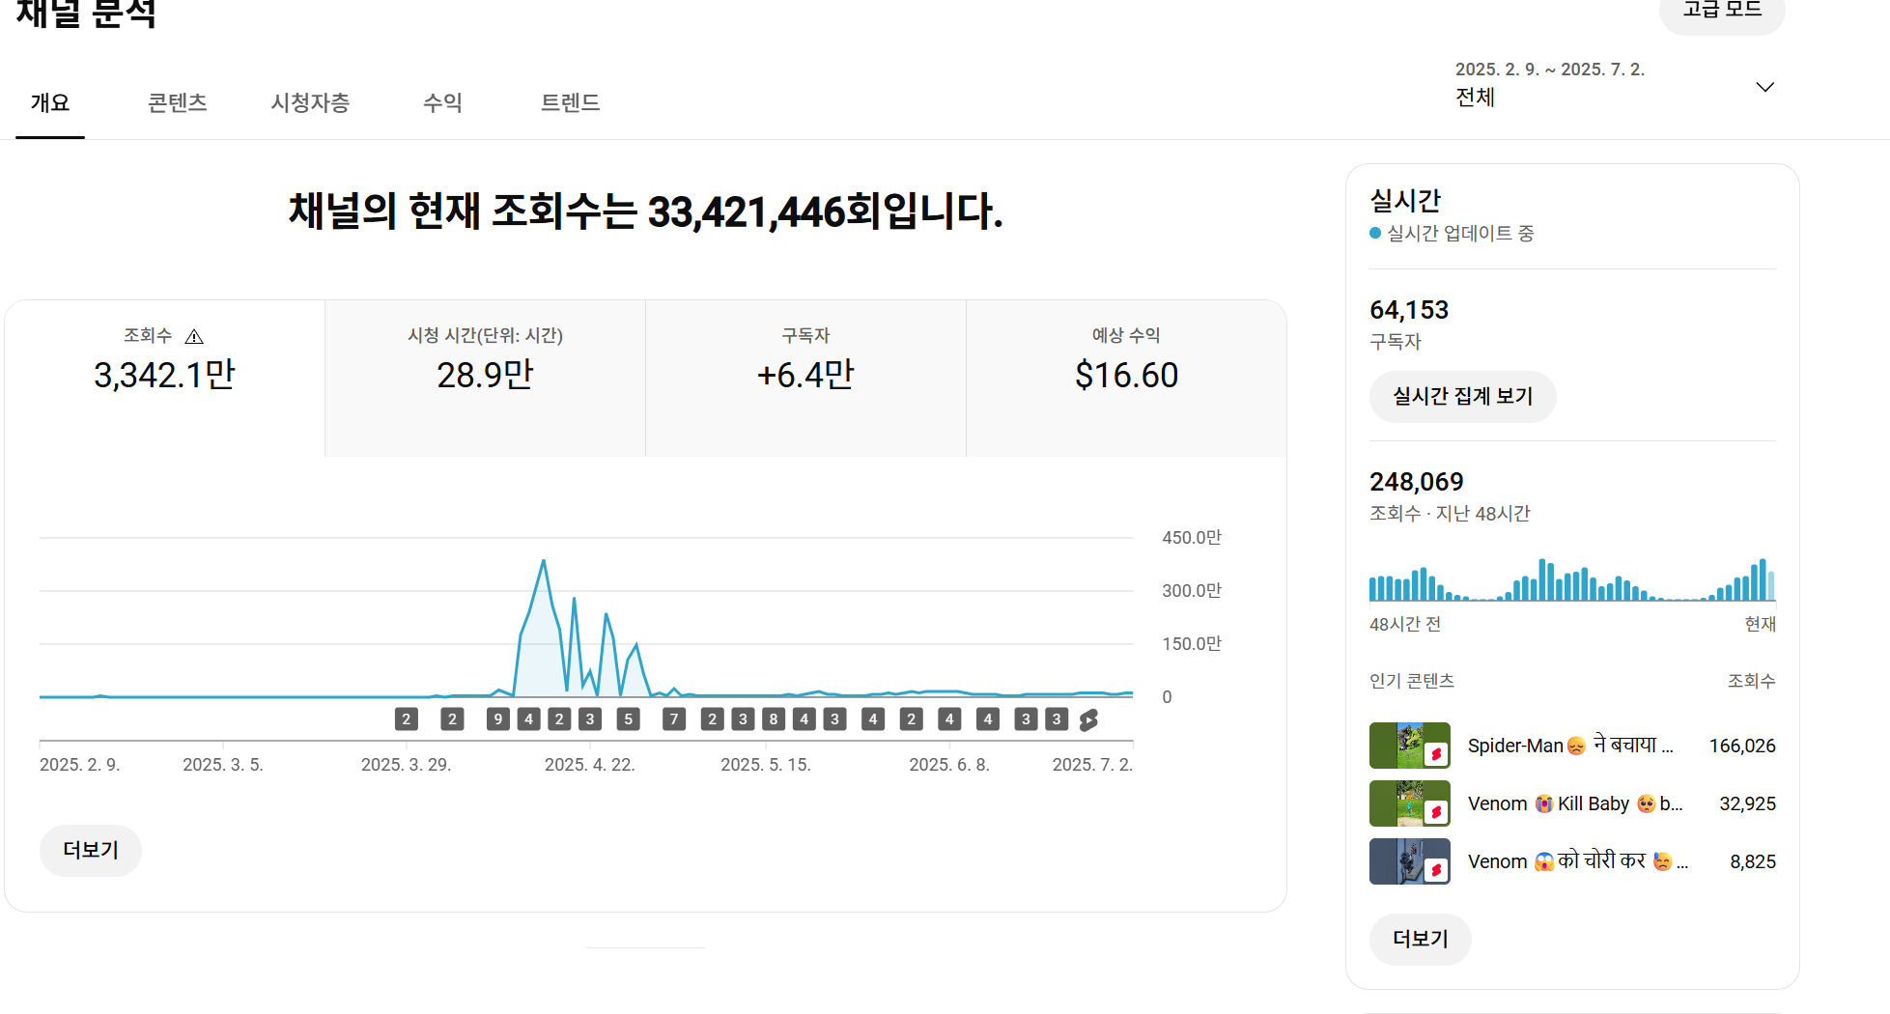
Task: Open the 수익 tab
Action: coord(443,102)
